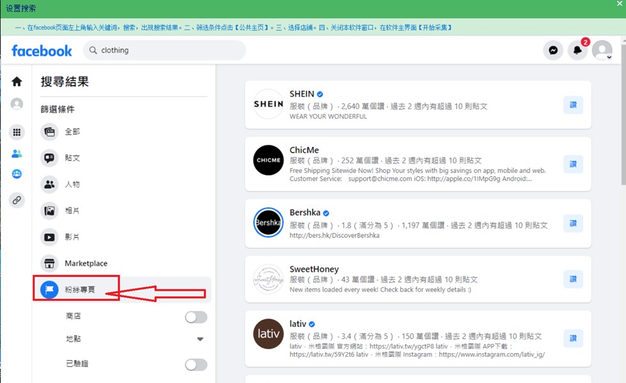
Task: Like the Bershka page
Action: [573, 223]
